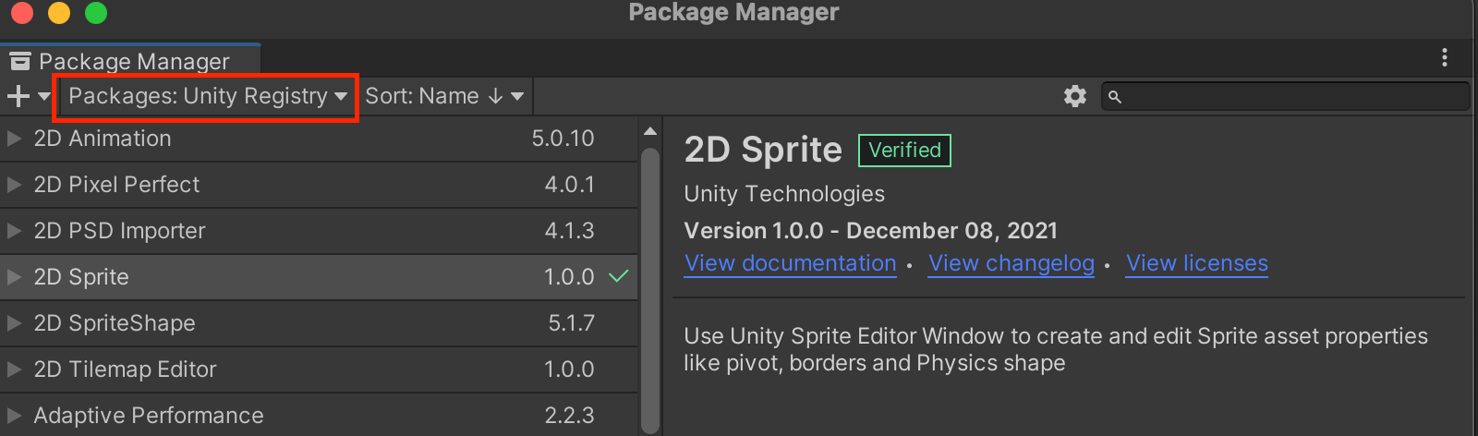Screen dimensions: 1478x436
Task: Open the View licenses link
Action: tap(1197, 263)
